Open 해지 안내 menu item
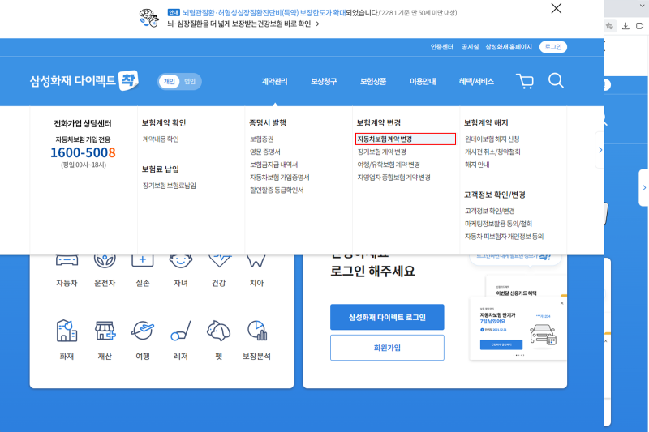Viewport: 649px width, 432px height. 477,165
